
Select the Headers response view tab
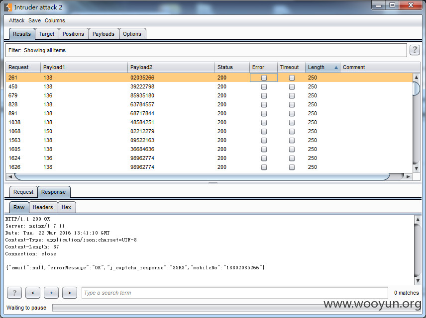point(43,207)
